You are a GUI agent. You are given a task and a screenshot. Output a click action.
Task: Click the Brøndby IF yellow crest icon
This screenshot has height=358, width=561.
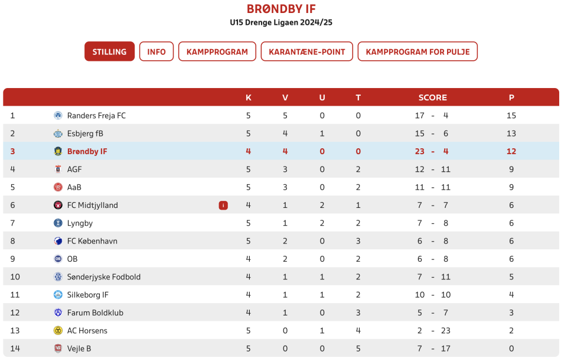click(58, 151)
